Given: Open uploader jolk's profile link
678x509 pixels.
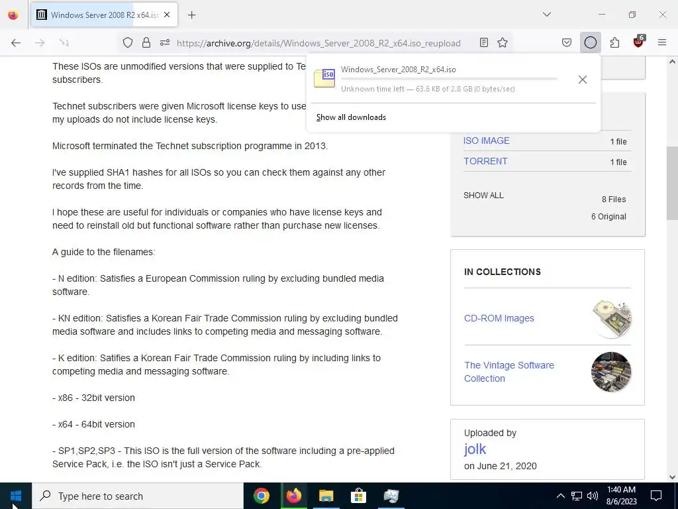Looking at the screenshot, I should tap(475, 449).
